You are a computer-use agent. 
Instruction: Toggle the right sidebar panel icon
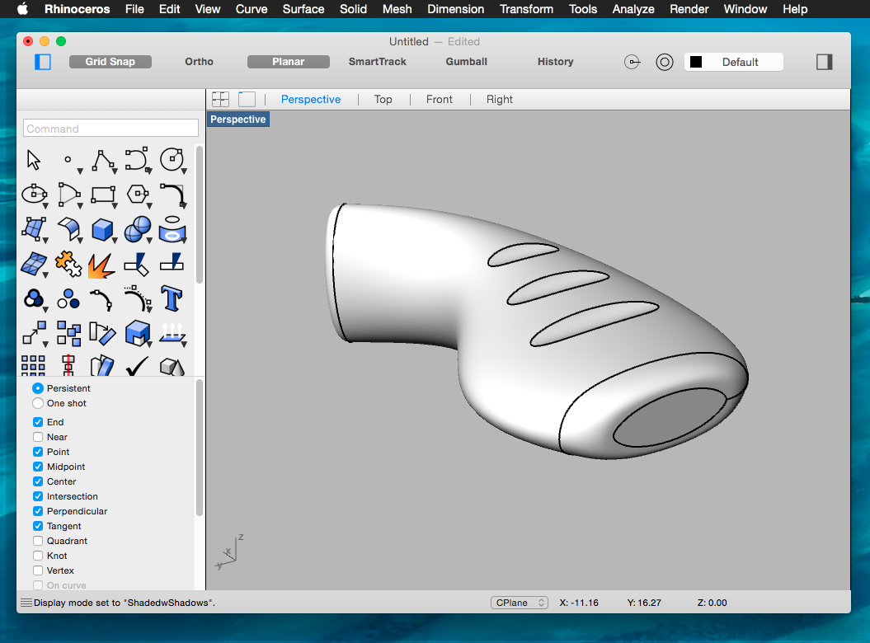[825, 62]
